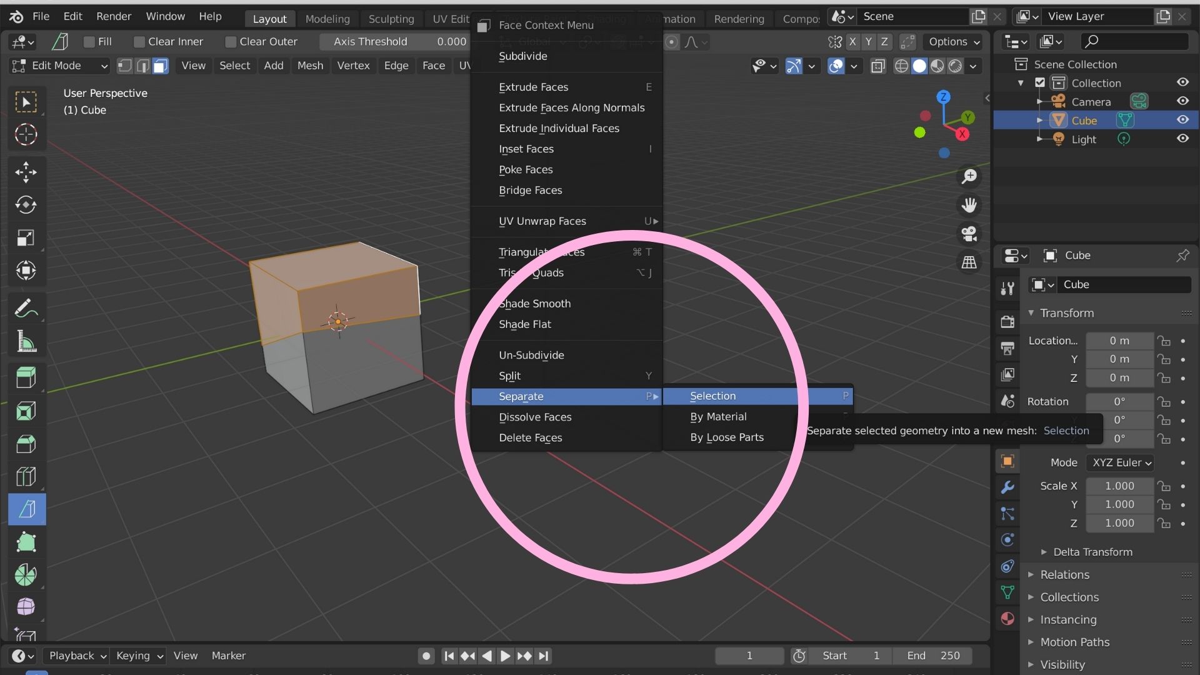Activate the Rotate tool
Viewport: 1200px width, 675px height.
tap(26, 205)
